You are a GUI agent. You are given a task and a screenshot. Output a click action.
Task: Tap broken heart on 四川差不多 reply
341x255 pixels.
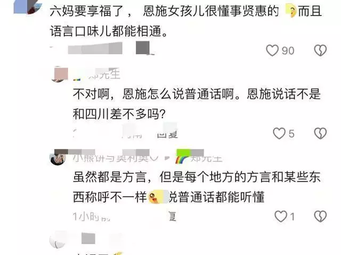[x=320, y=133]
